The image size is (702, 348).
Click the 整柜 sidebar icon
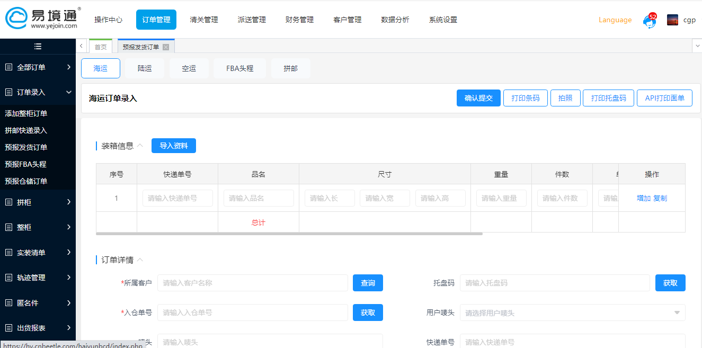click(8, 227)
